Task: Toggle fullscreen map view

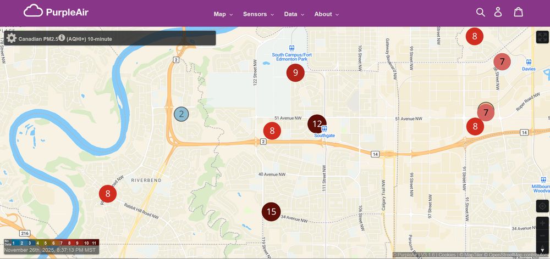Action: click(x=542, y=37)
